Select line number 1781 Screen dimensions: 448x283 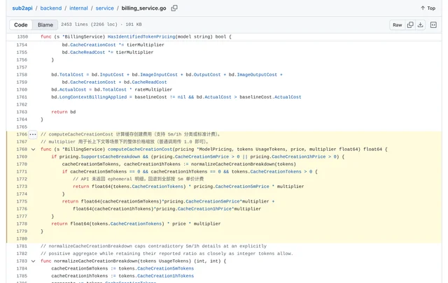pyautogui.click(x=22, y=246)
